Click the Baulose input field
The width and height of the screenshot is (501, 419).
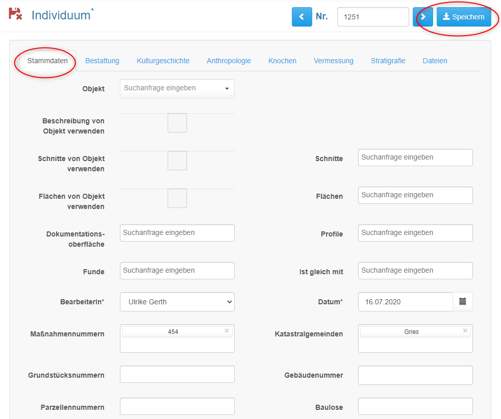(x=415, y=407)
